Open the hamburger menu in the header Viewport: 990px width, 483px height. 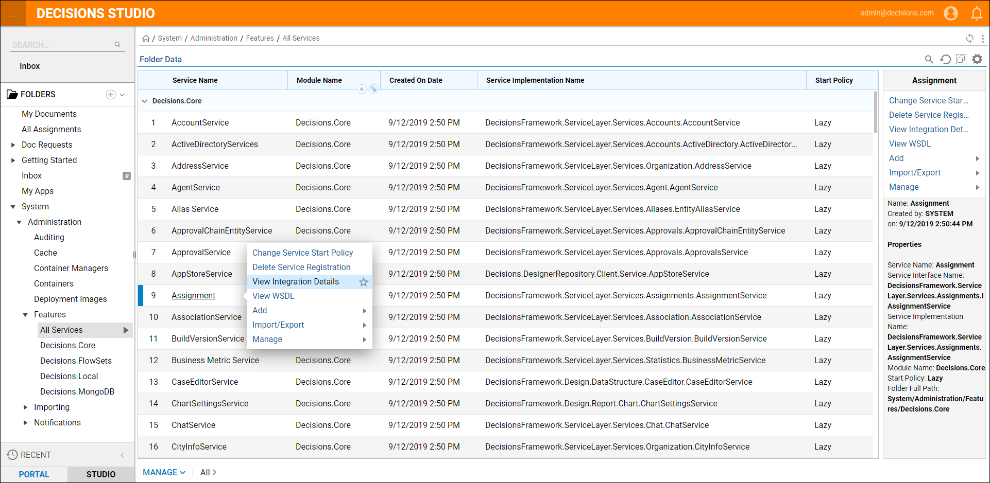(x=13, y=13)
